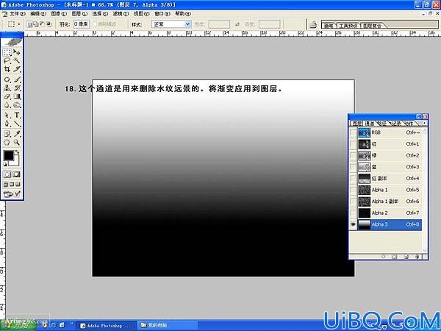Select the Line shape tool
This screenshot has width=441, height=331.
click(17, 124)
